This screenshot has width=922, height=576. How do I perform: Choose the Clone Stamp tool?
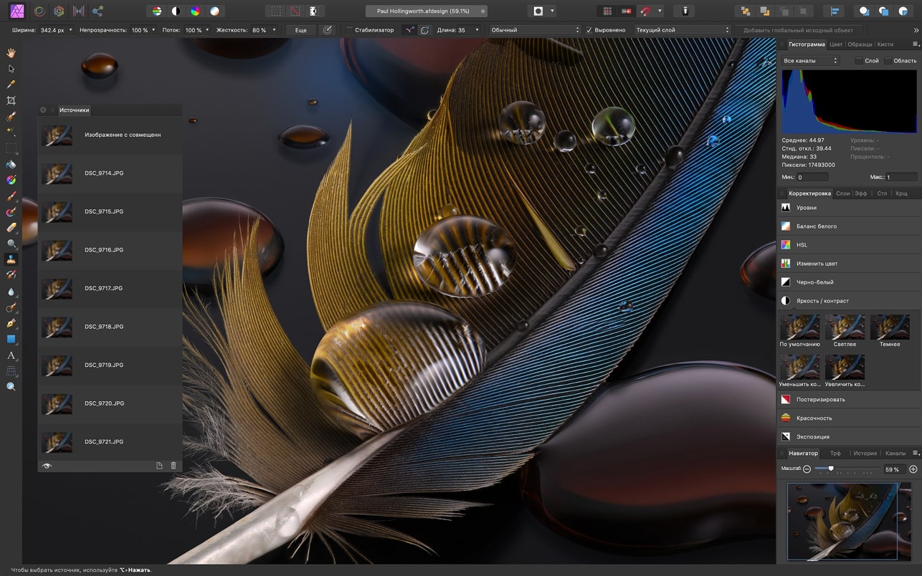[x=11, y=259]
